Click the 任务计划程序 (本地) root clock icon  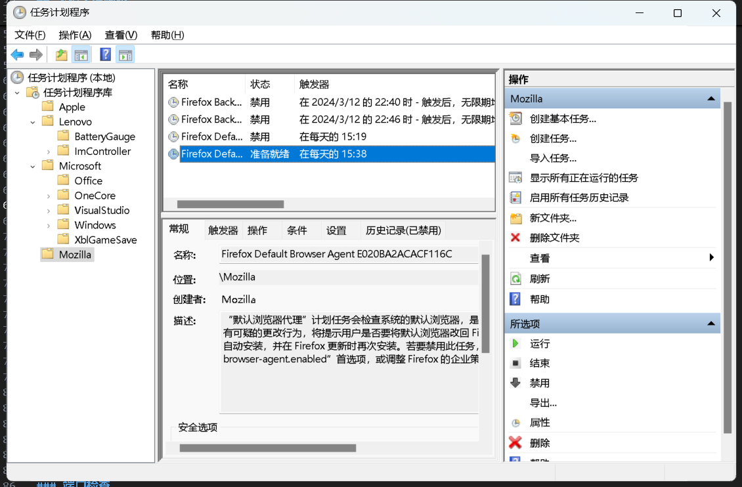point(17,77)
